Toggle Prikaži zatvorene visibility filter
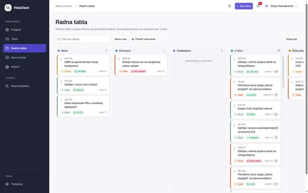The image size is (308, 193). [144, 39]
